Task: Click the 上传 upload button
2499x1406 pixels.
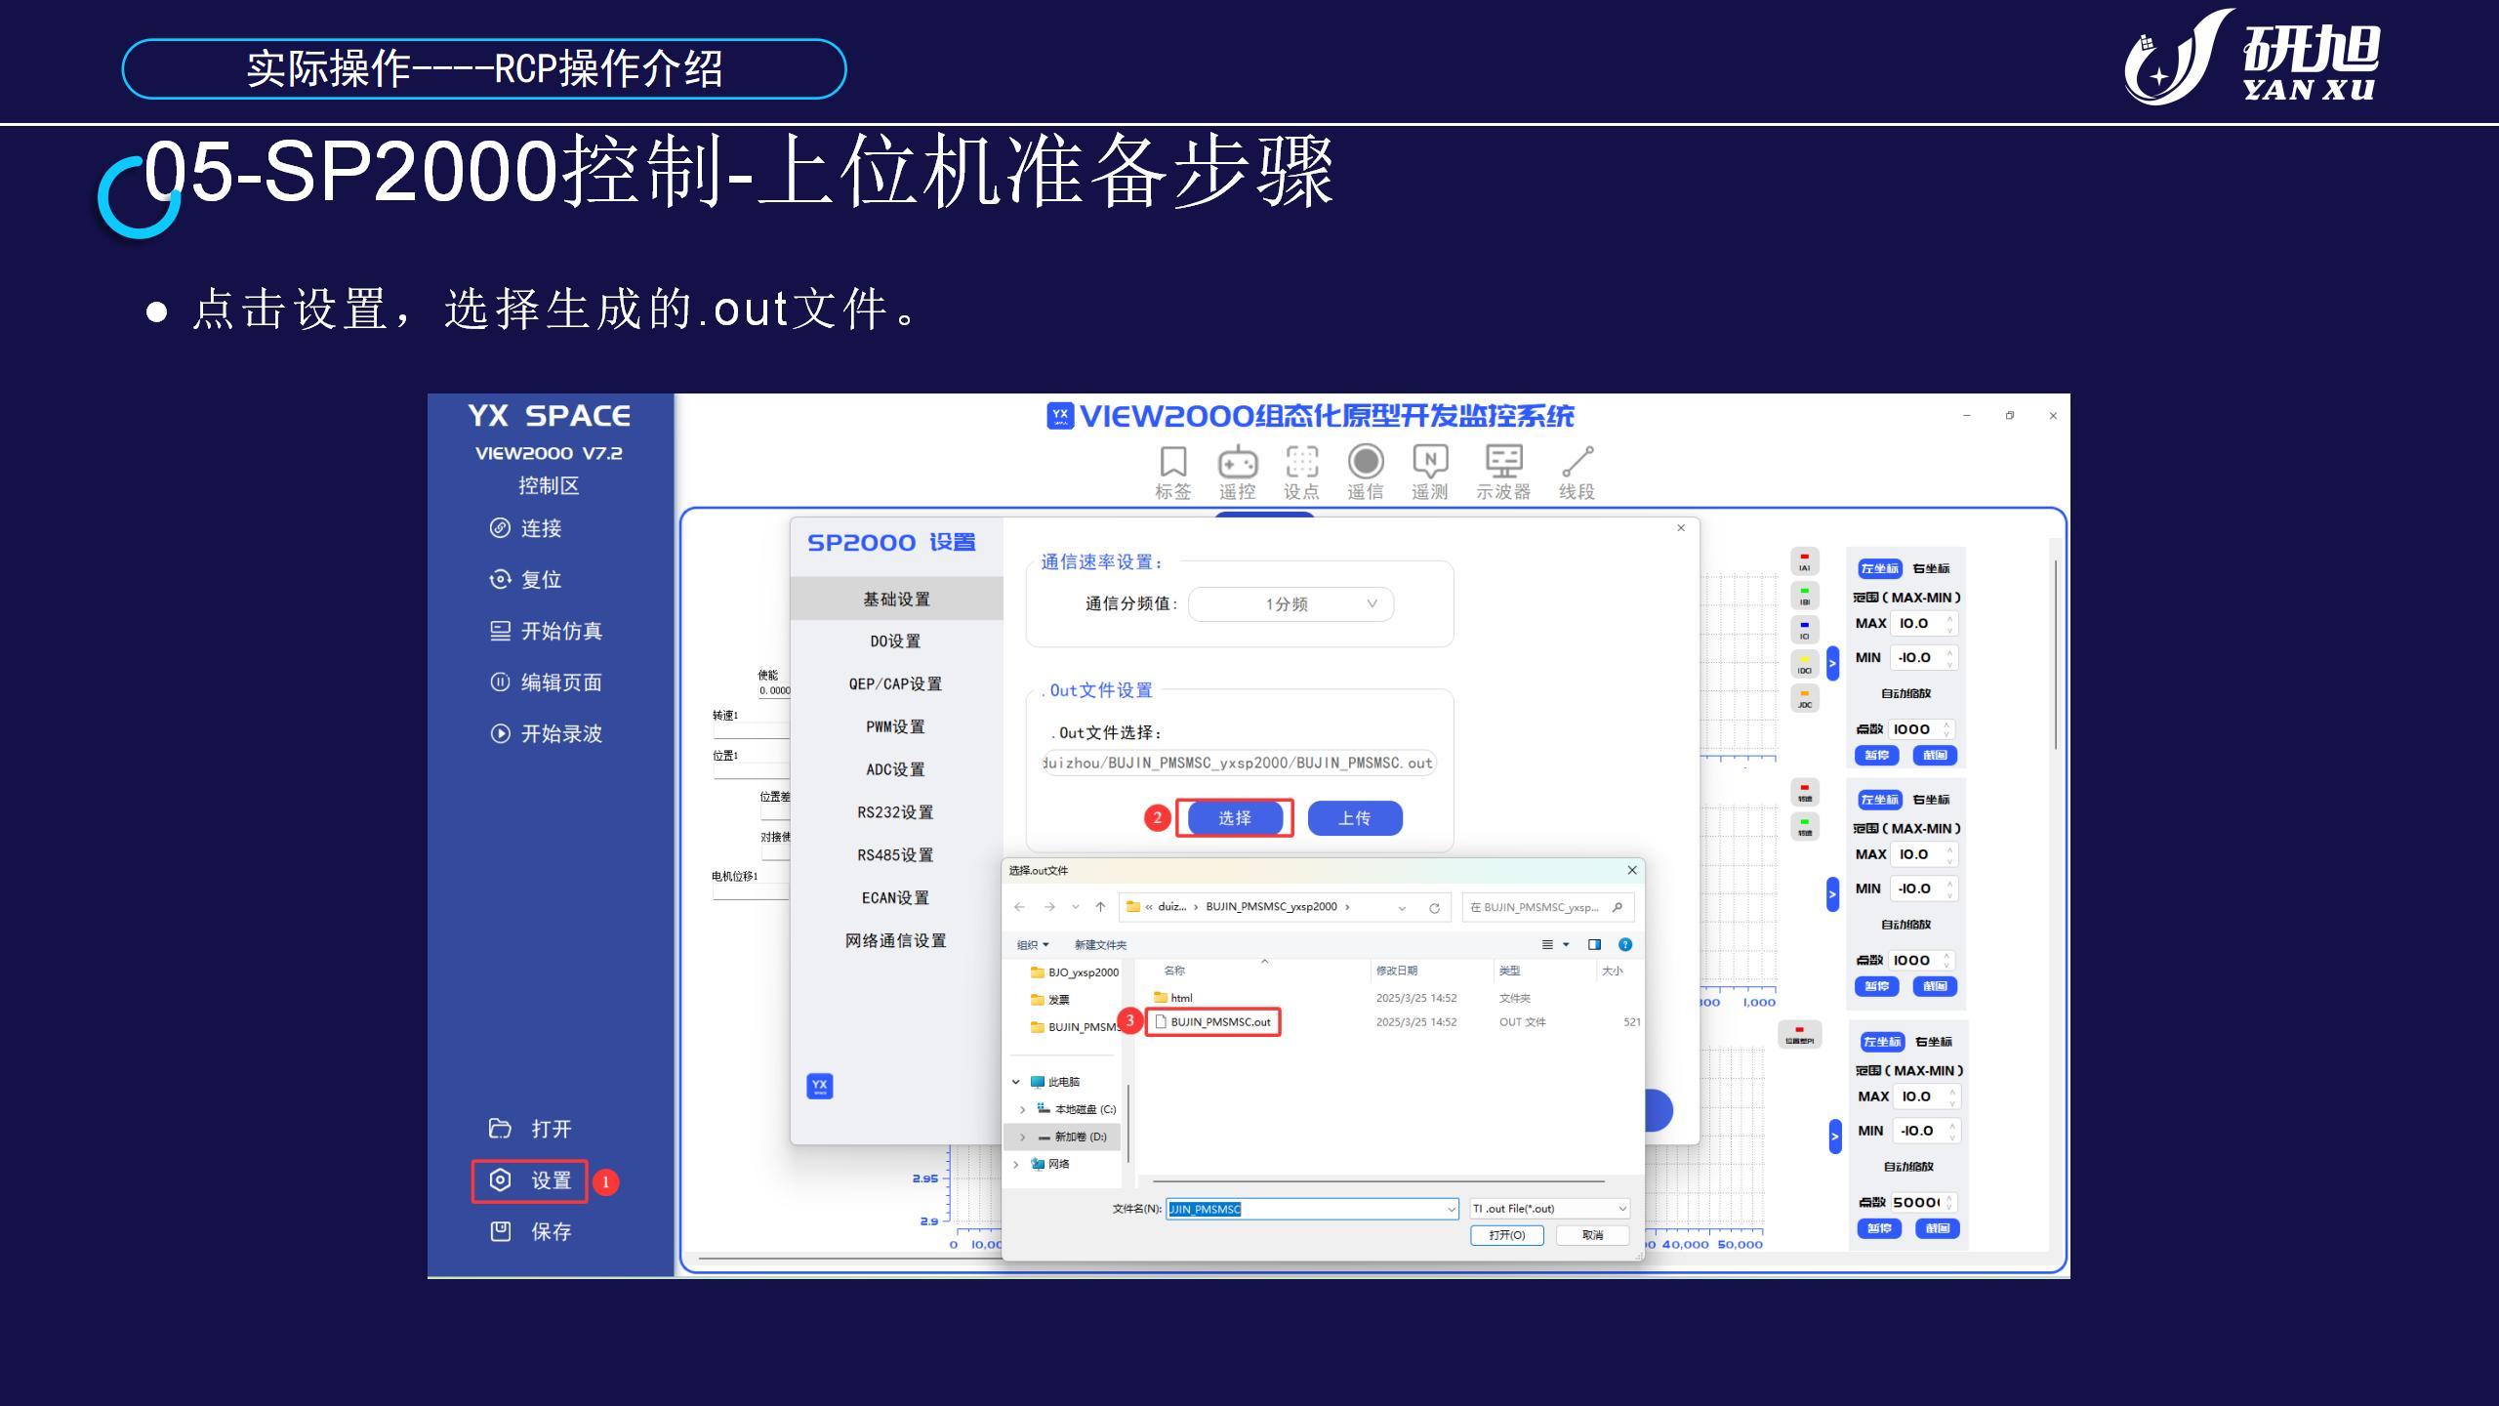Action: (1355, 818)
